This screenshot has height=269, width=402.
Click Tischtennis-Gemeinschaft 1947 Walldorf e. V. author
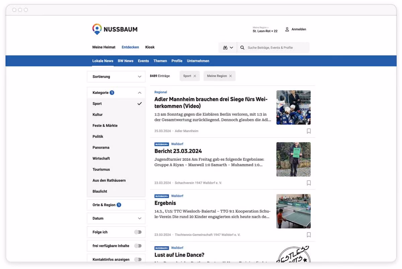coord(208,235)
